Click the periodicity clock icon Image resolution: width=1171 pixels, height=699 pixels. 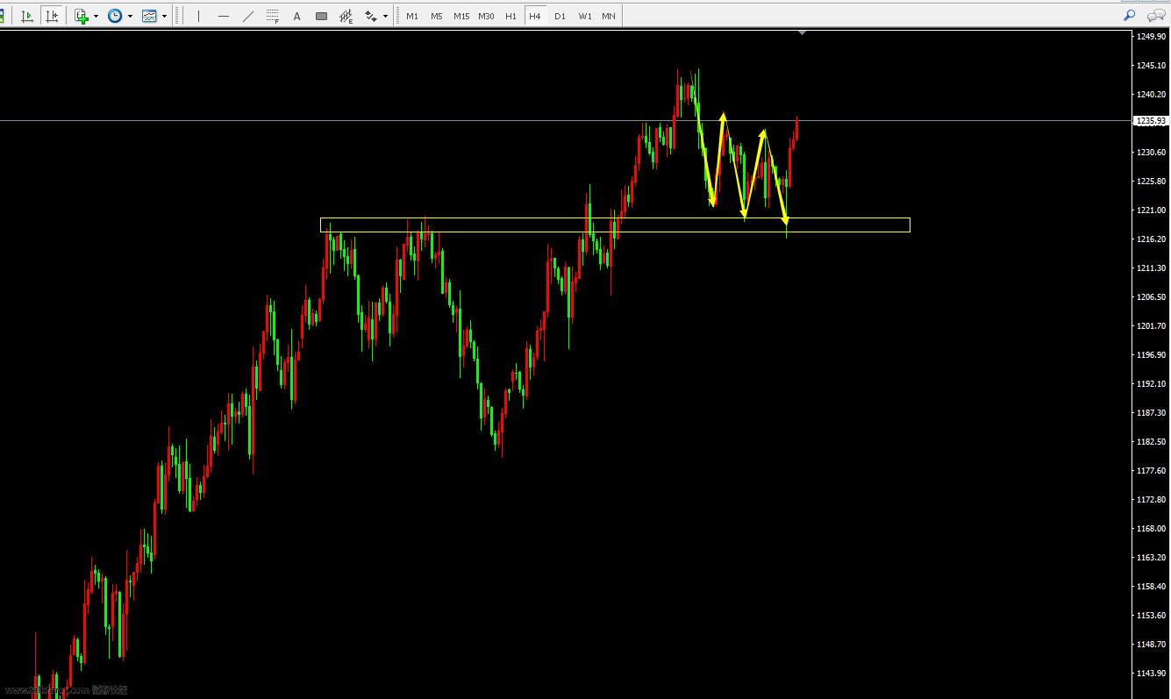click(x=115, y=16)
